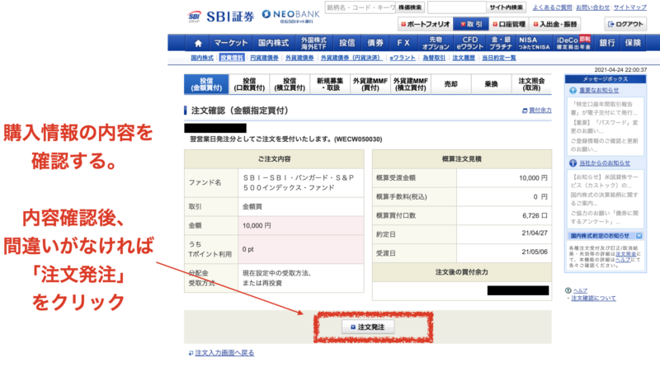This screenshot has width=660, height=372.
Task: Select the 新規募集・取扱 tab
Action: coord(330,84)
